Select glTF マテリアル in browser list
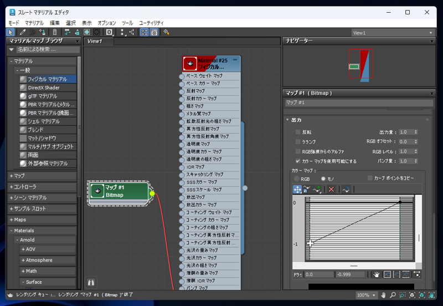 coord(48,96)
